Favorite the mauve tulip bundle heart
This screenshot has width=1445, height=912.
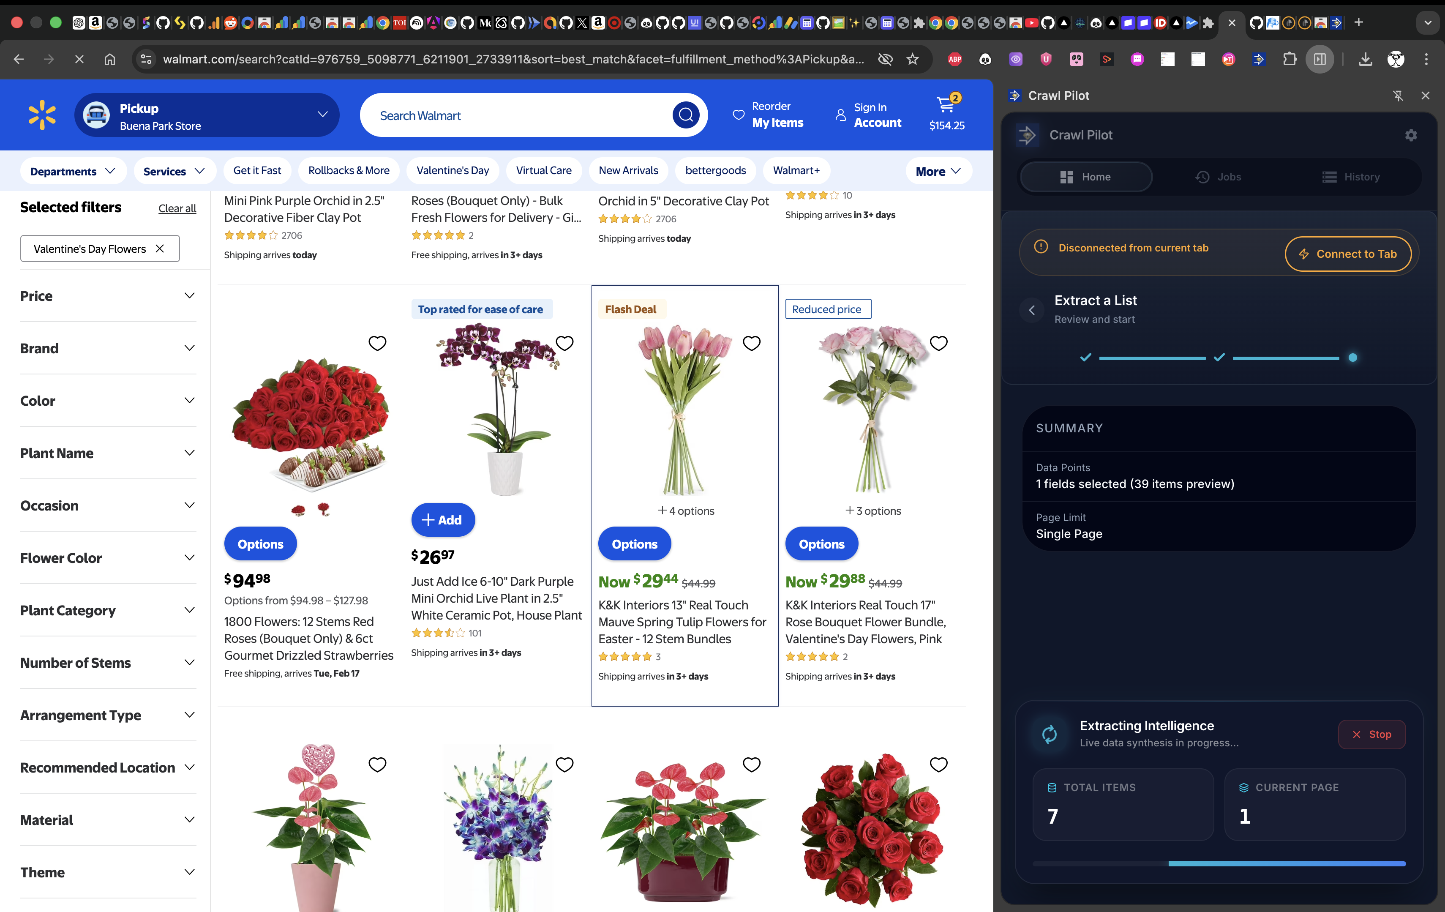click(751, 343)
